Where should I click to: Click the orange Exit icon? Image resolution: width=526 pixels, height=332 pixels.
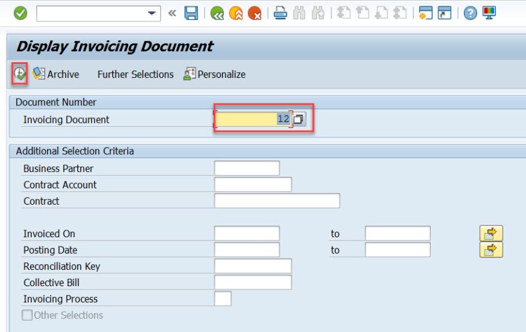tap(236, 13)
